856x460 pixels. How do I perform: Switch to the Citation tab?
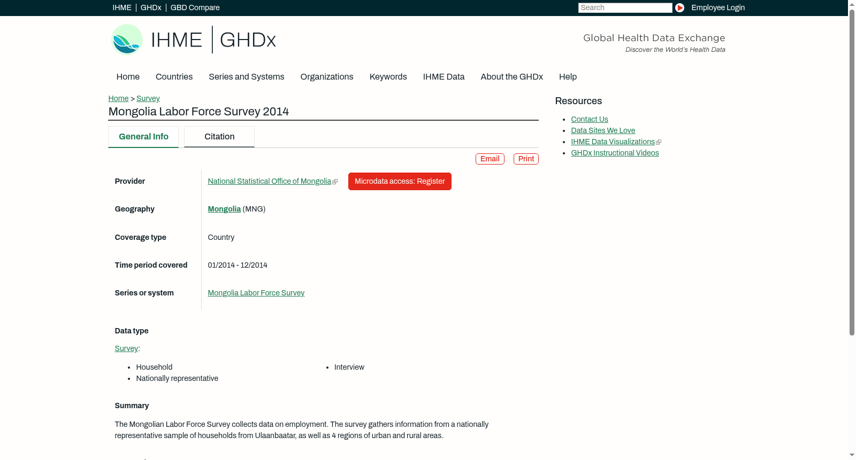[x=219, y=137]
